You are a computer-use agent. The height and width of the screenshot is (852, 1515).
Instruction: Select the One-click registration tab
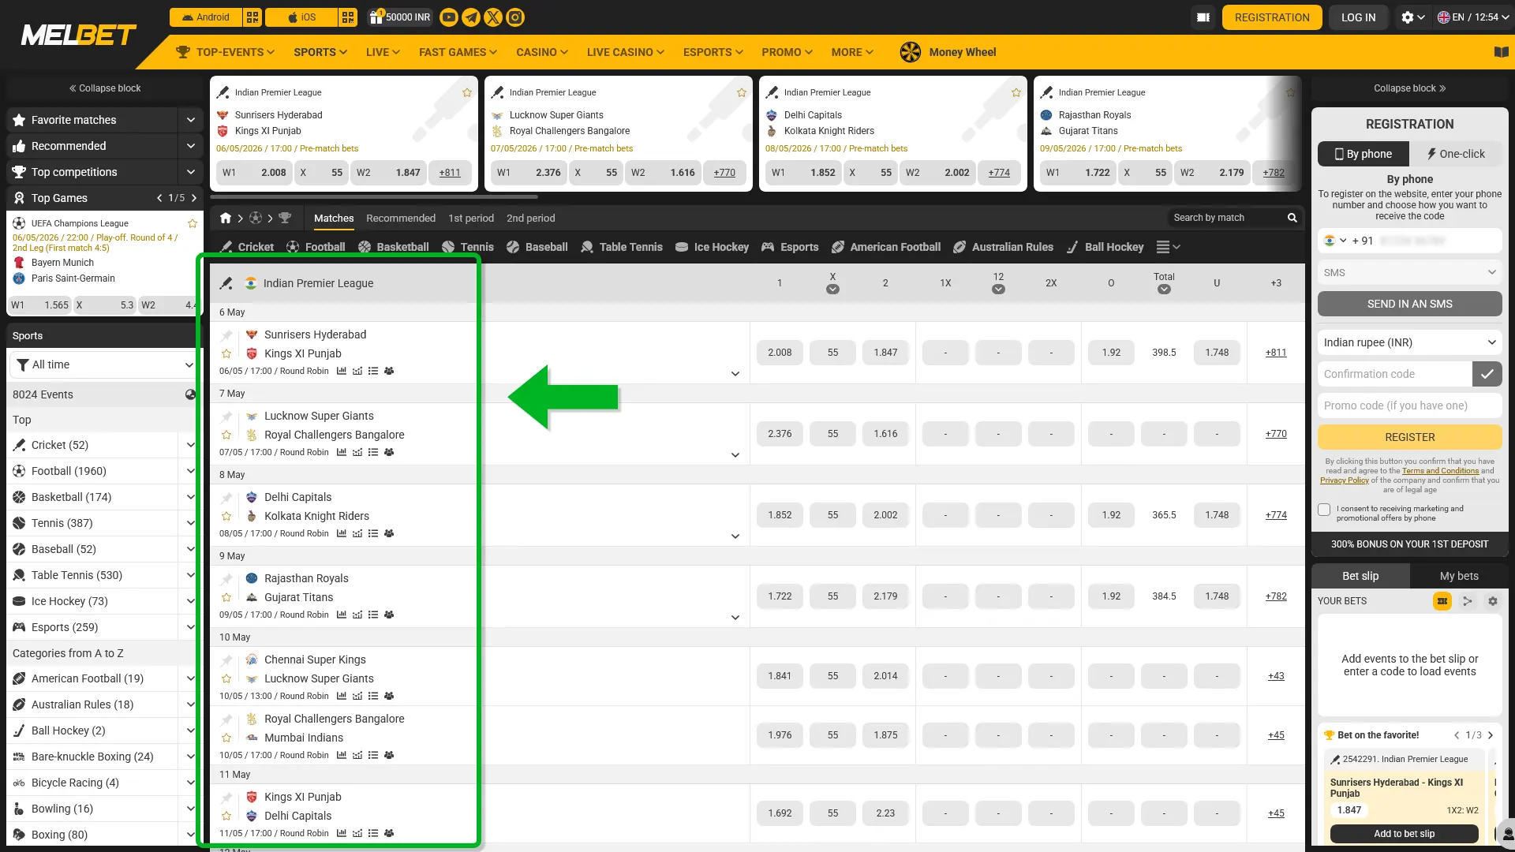point(1456,154)
